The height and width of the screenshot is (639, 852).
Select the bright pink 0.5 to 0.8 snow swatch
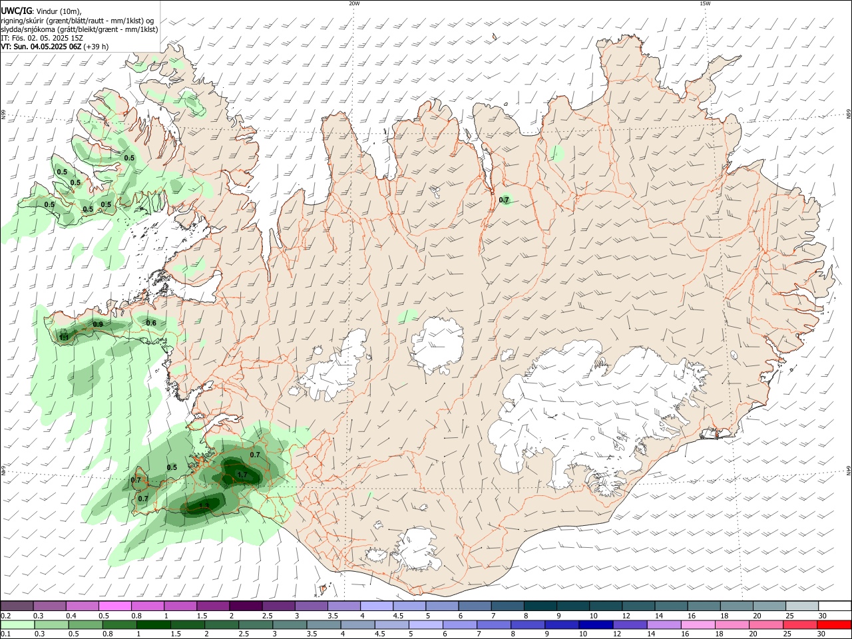tap(114, 606)
